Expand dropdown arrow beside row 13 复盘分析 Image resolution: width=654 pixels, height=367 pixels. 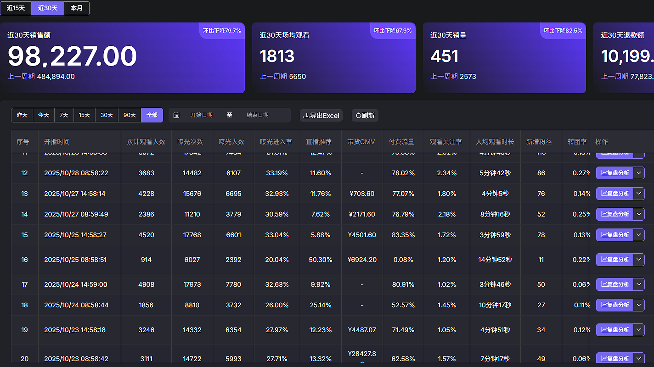(x=639, y=194)
